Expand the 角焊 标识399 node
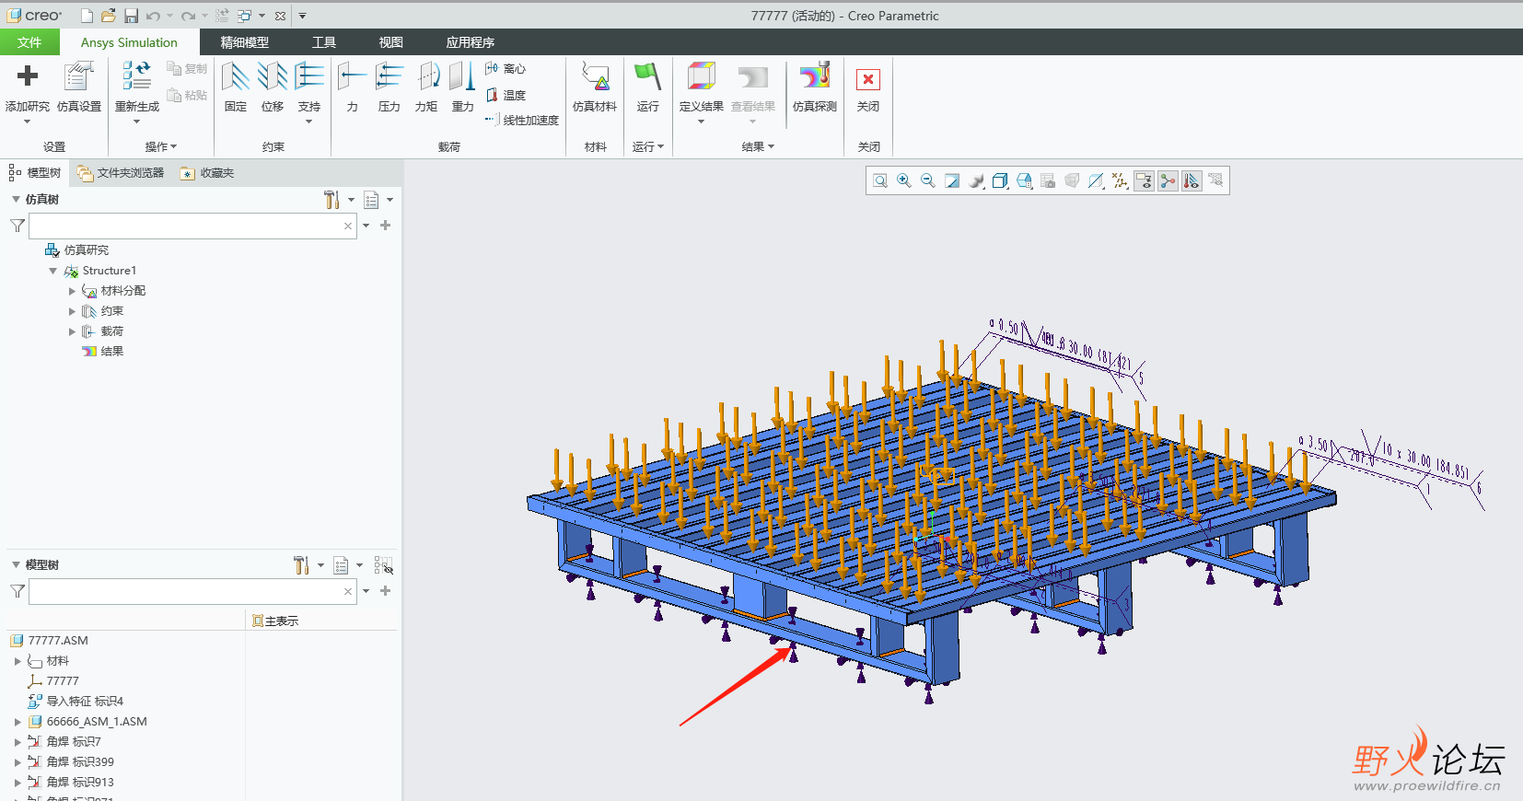 [17, 762]
